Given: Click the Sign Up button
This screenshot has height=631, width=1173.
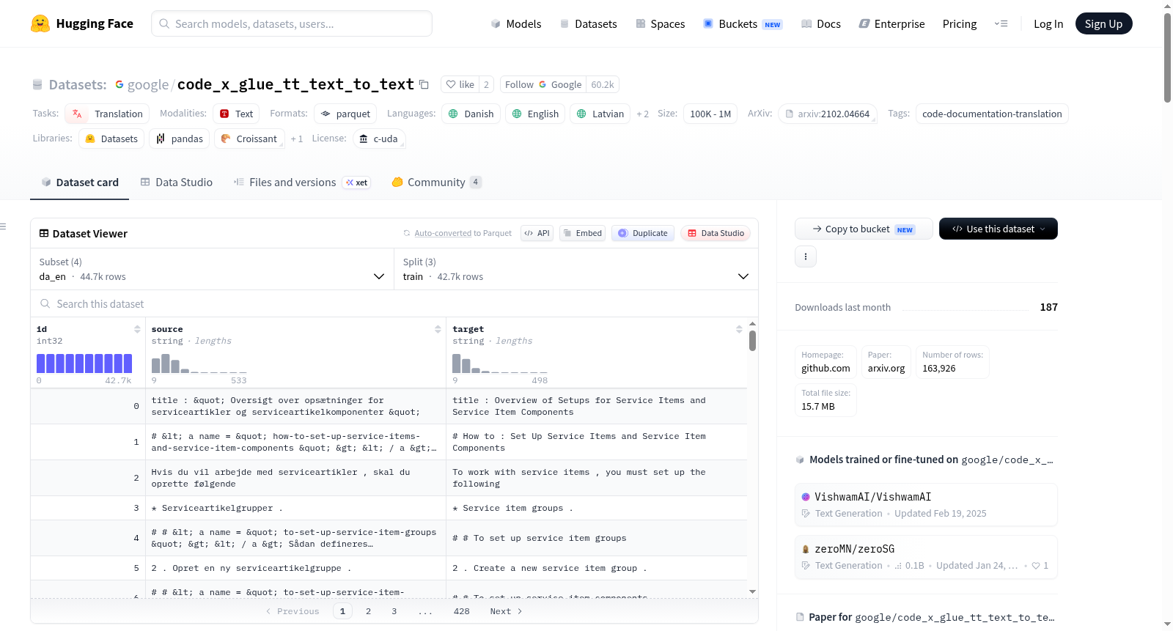Looking at the screenshot, I should point(1103,23).
